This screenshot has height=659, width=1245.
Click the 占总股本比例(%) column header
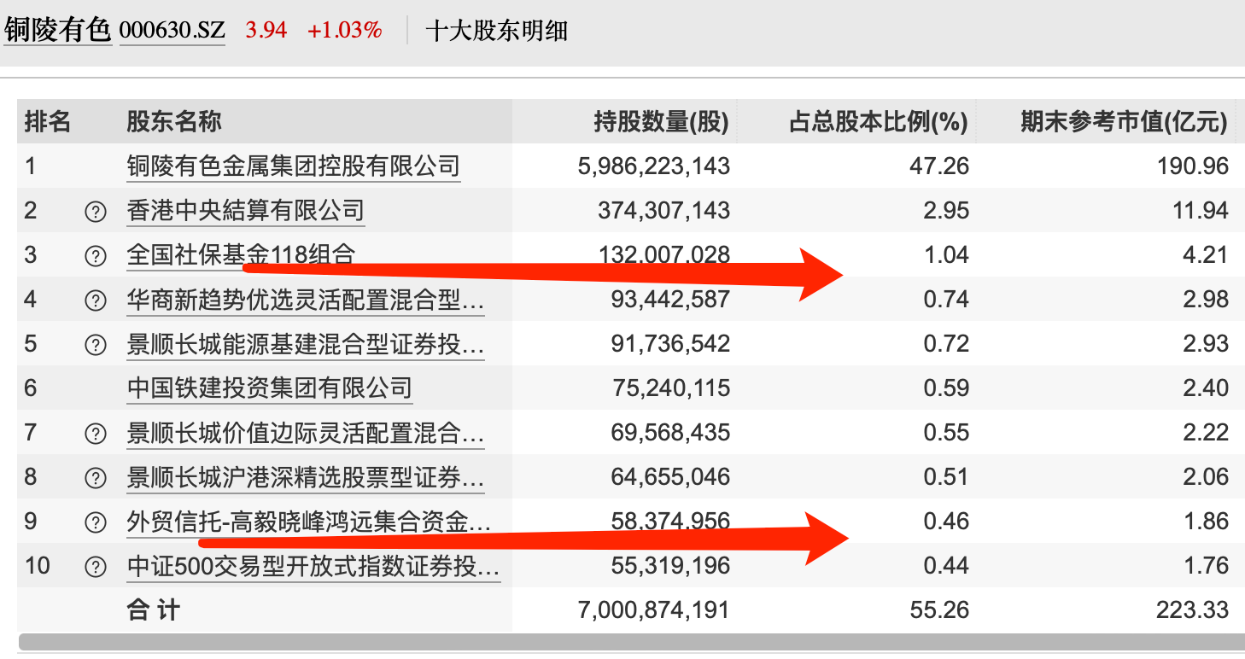click(879, 122)
